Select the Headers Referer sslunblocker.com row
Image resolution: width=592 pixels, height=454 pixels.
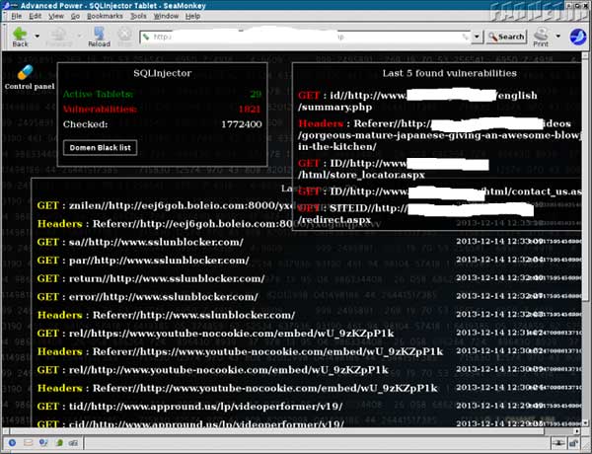coord(166,315)
